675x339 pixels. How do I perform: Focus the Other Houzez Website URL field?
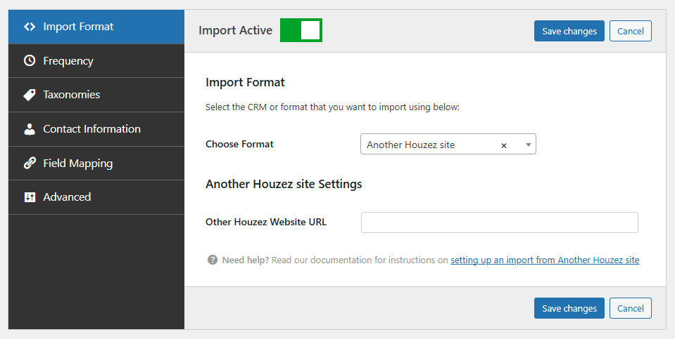(499, 222)
